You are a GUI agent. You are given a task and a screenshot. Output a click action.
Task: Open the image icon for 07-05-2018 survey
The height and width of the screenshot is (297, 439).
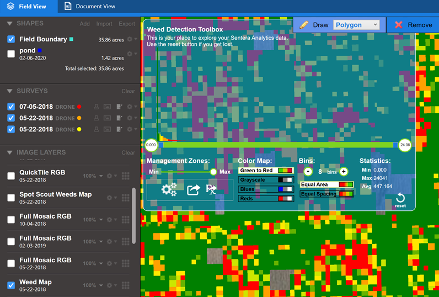point(107,107)
